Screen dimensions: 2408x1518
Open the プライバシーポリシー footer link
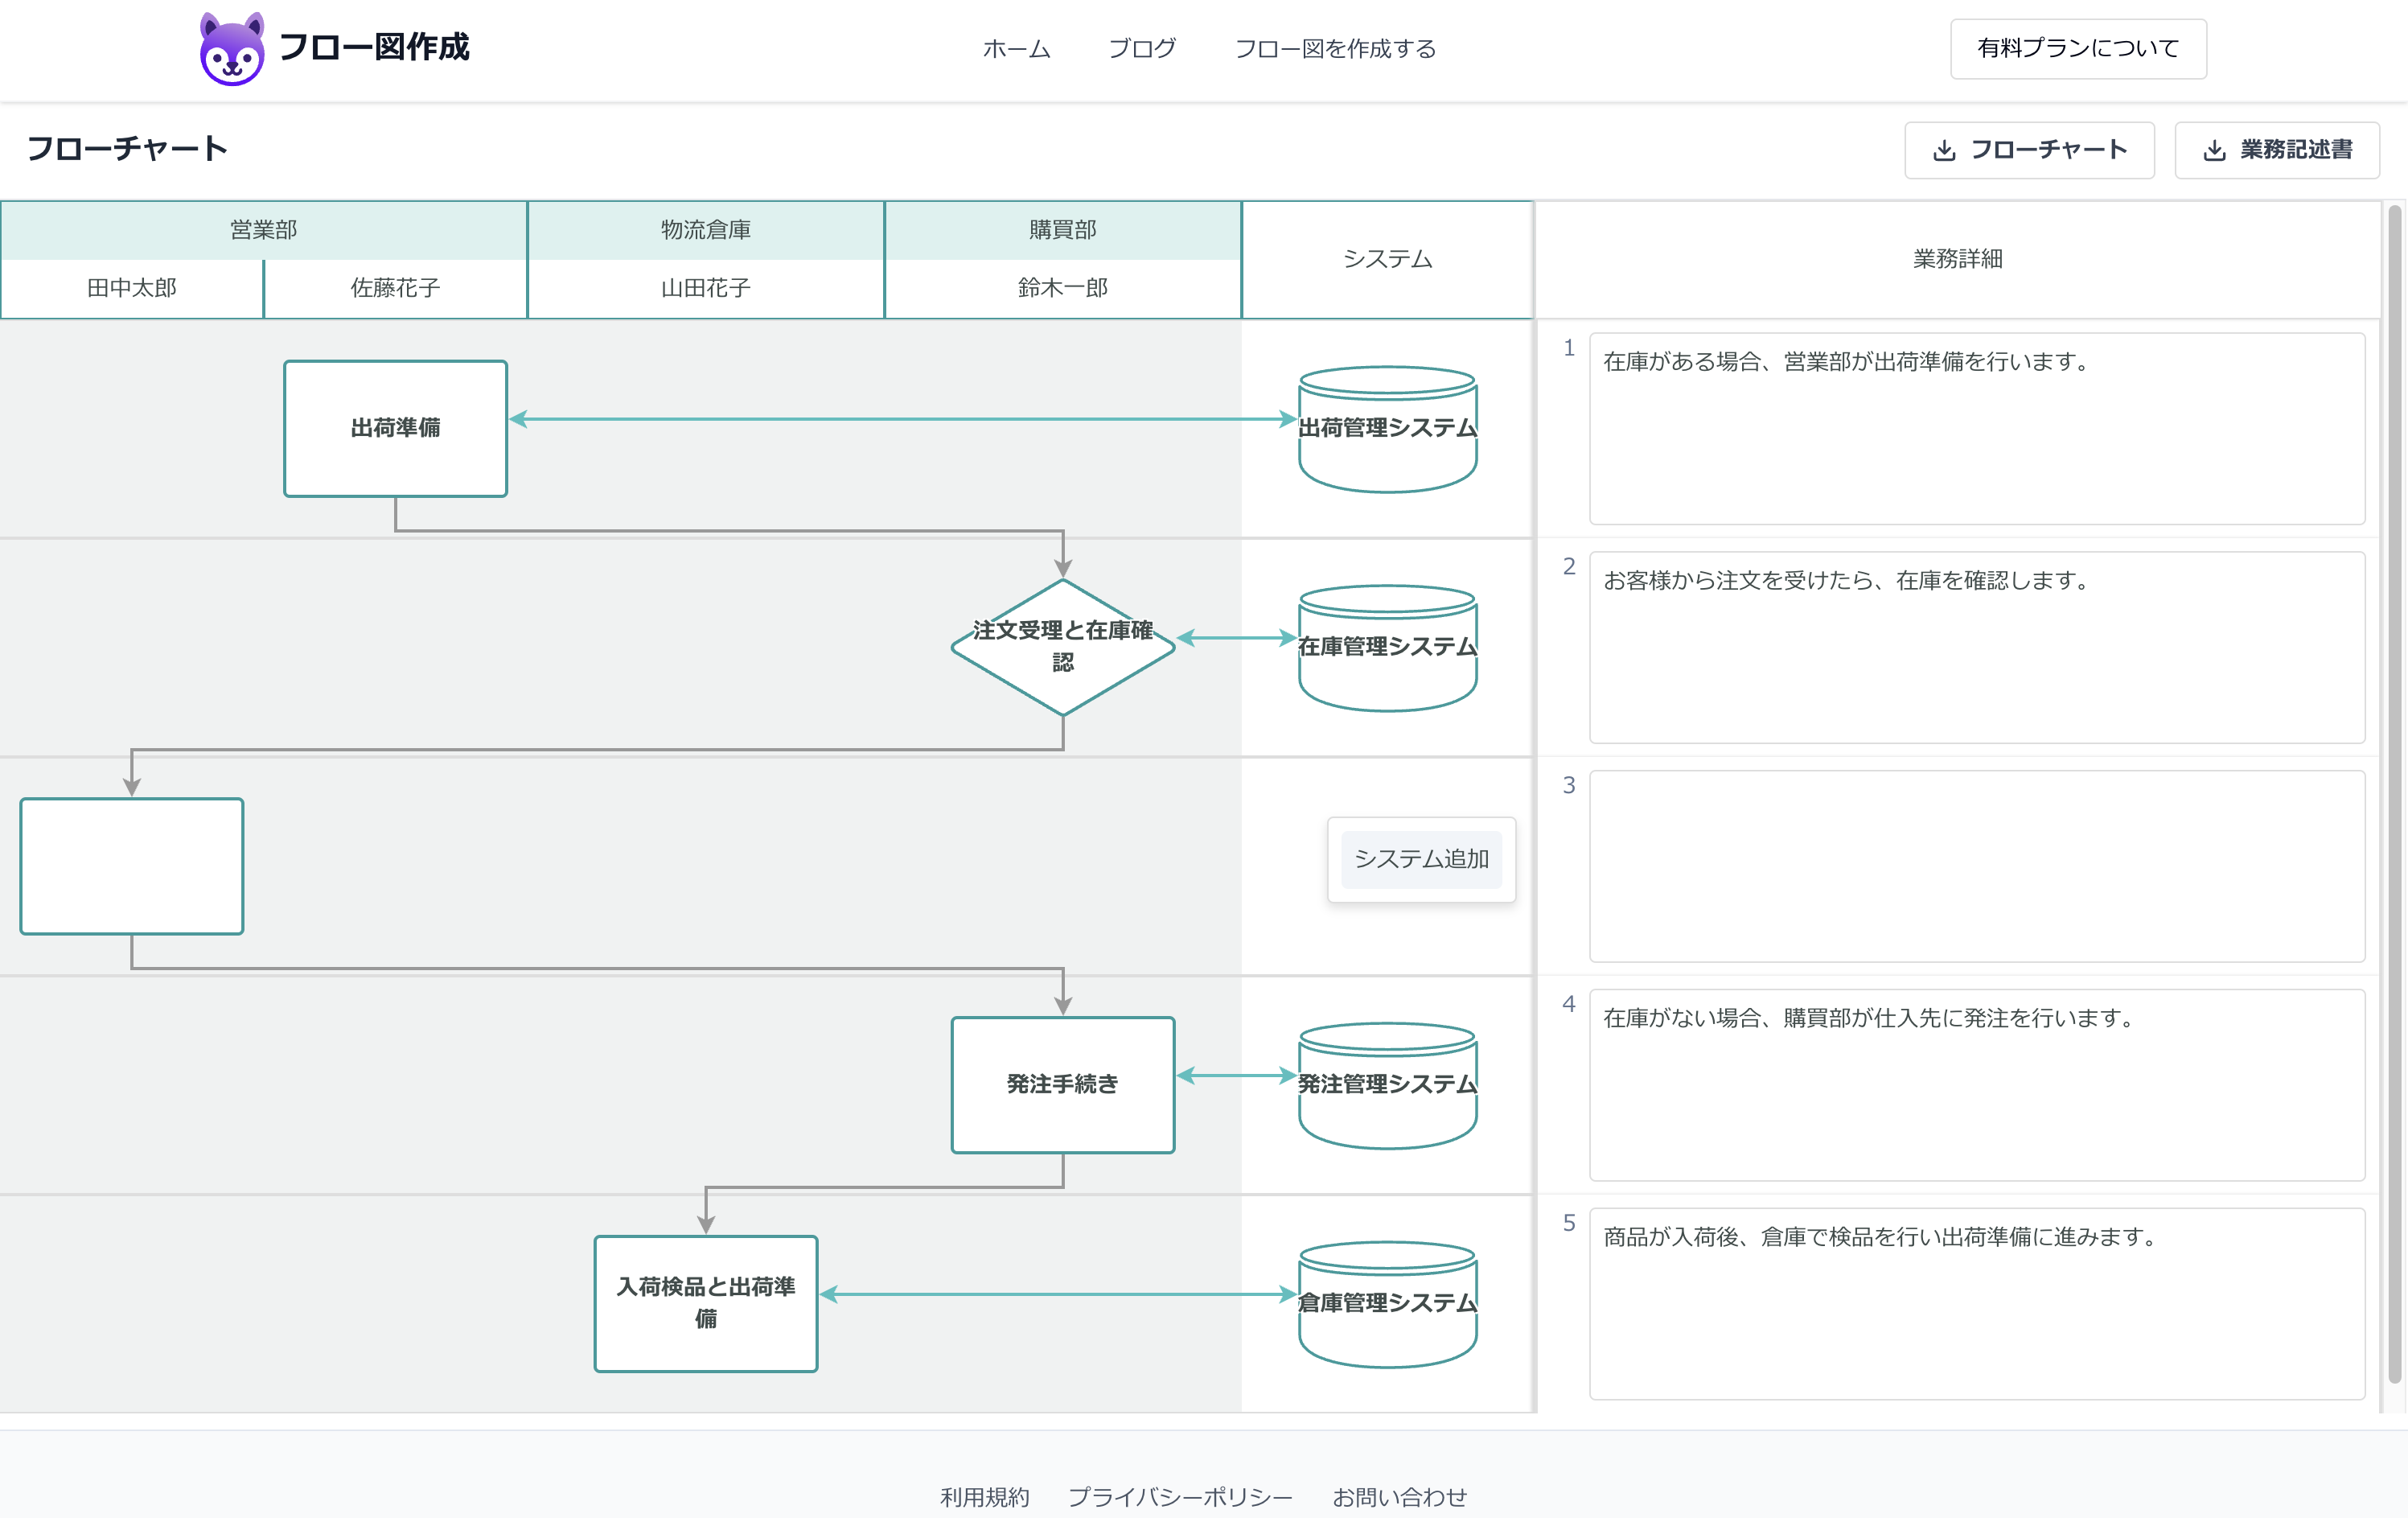point(1180,1496)
